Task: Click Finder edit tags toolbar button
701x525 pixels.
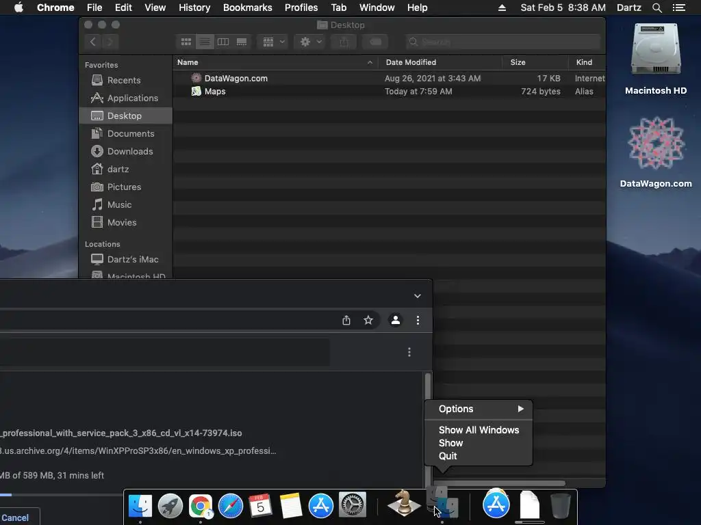Action: click(376, 42)
